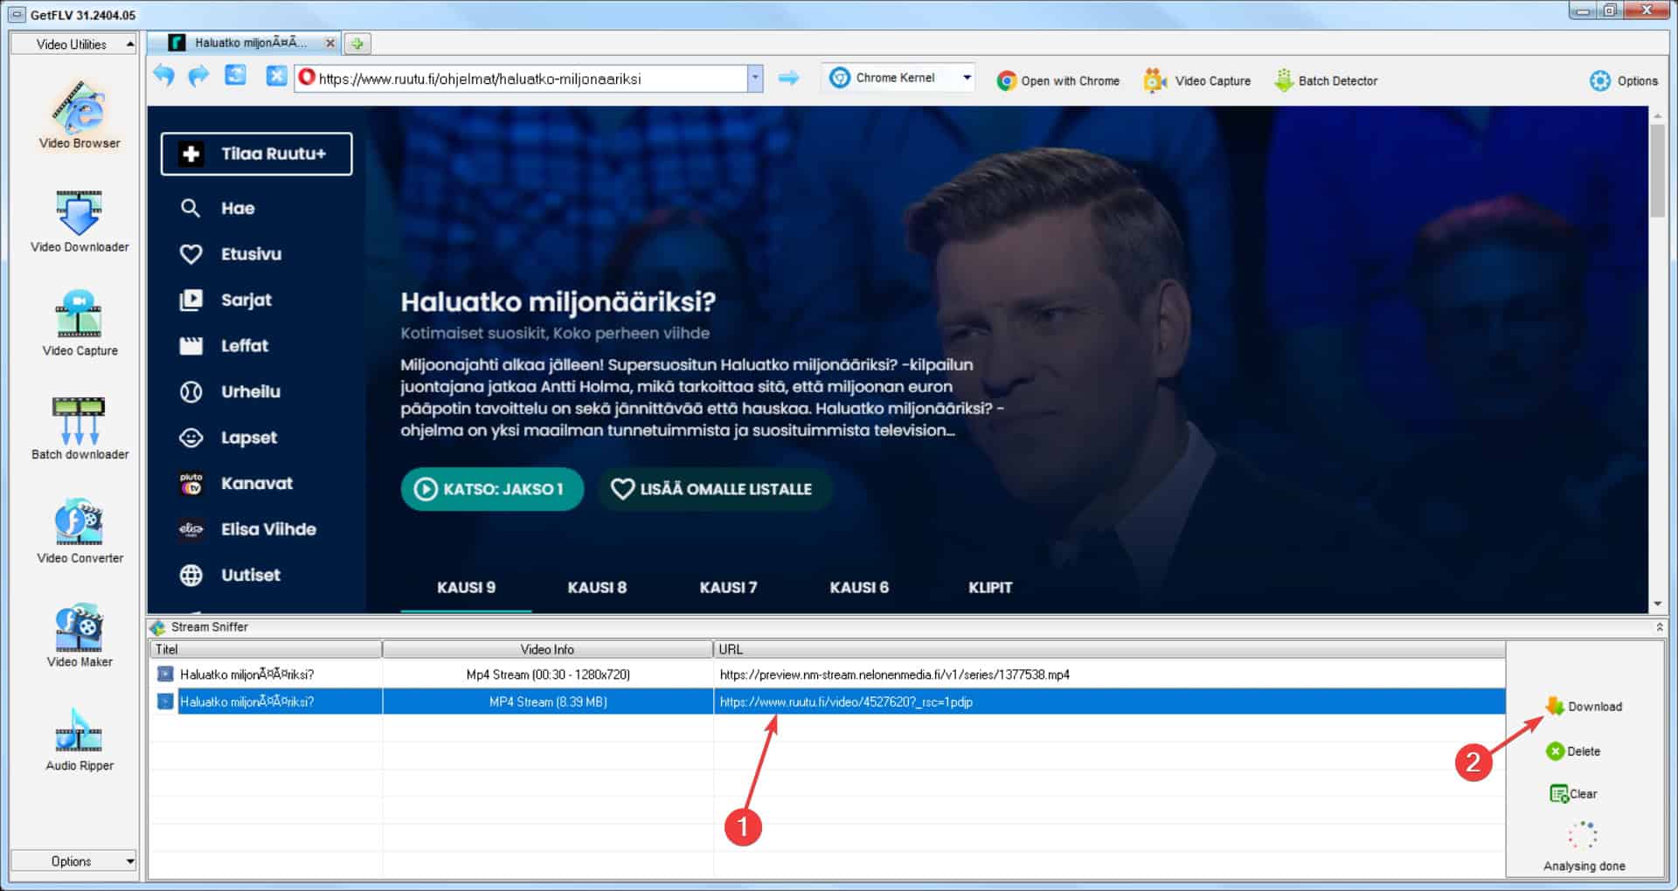1678x891 pixels.
Task: Open Kanavat in the site menu
Action: tap(236, 483)
